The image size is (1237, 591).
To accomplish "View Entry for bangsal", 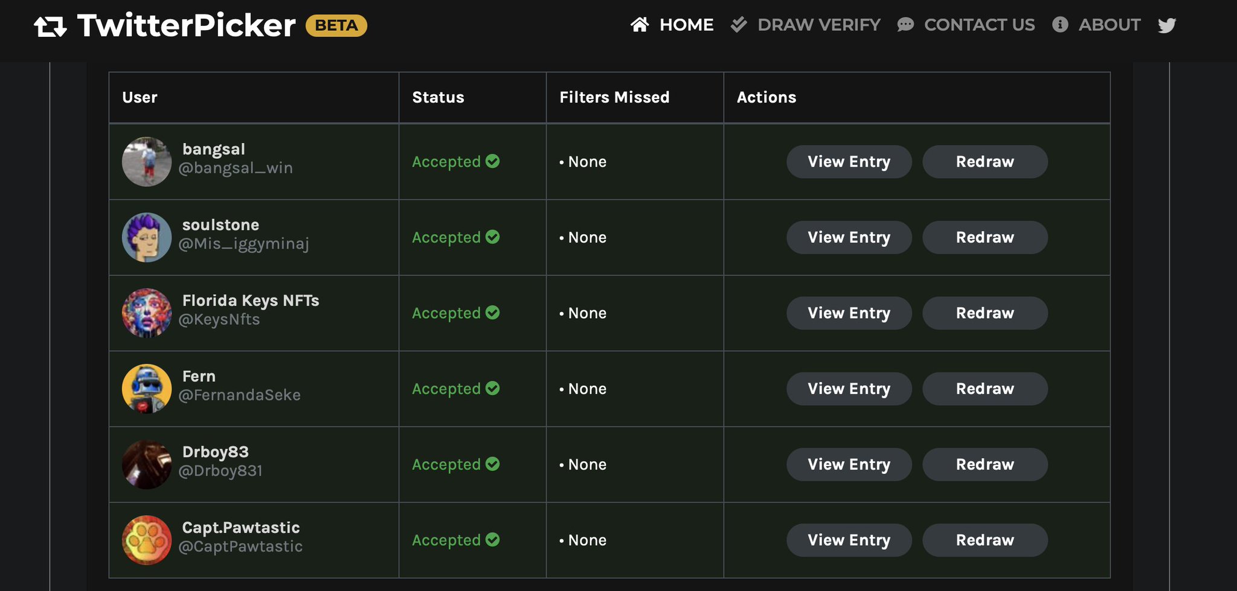I will coord(849,162).
